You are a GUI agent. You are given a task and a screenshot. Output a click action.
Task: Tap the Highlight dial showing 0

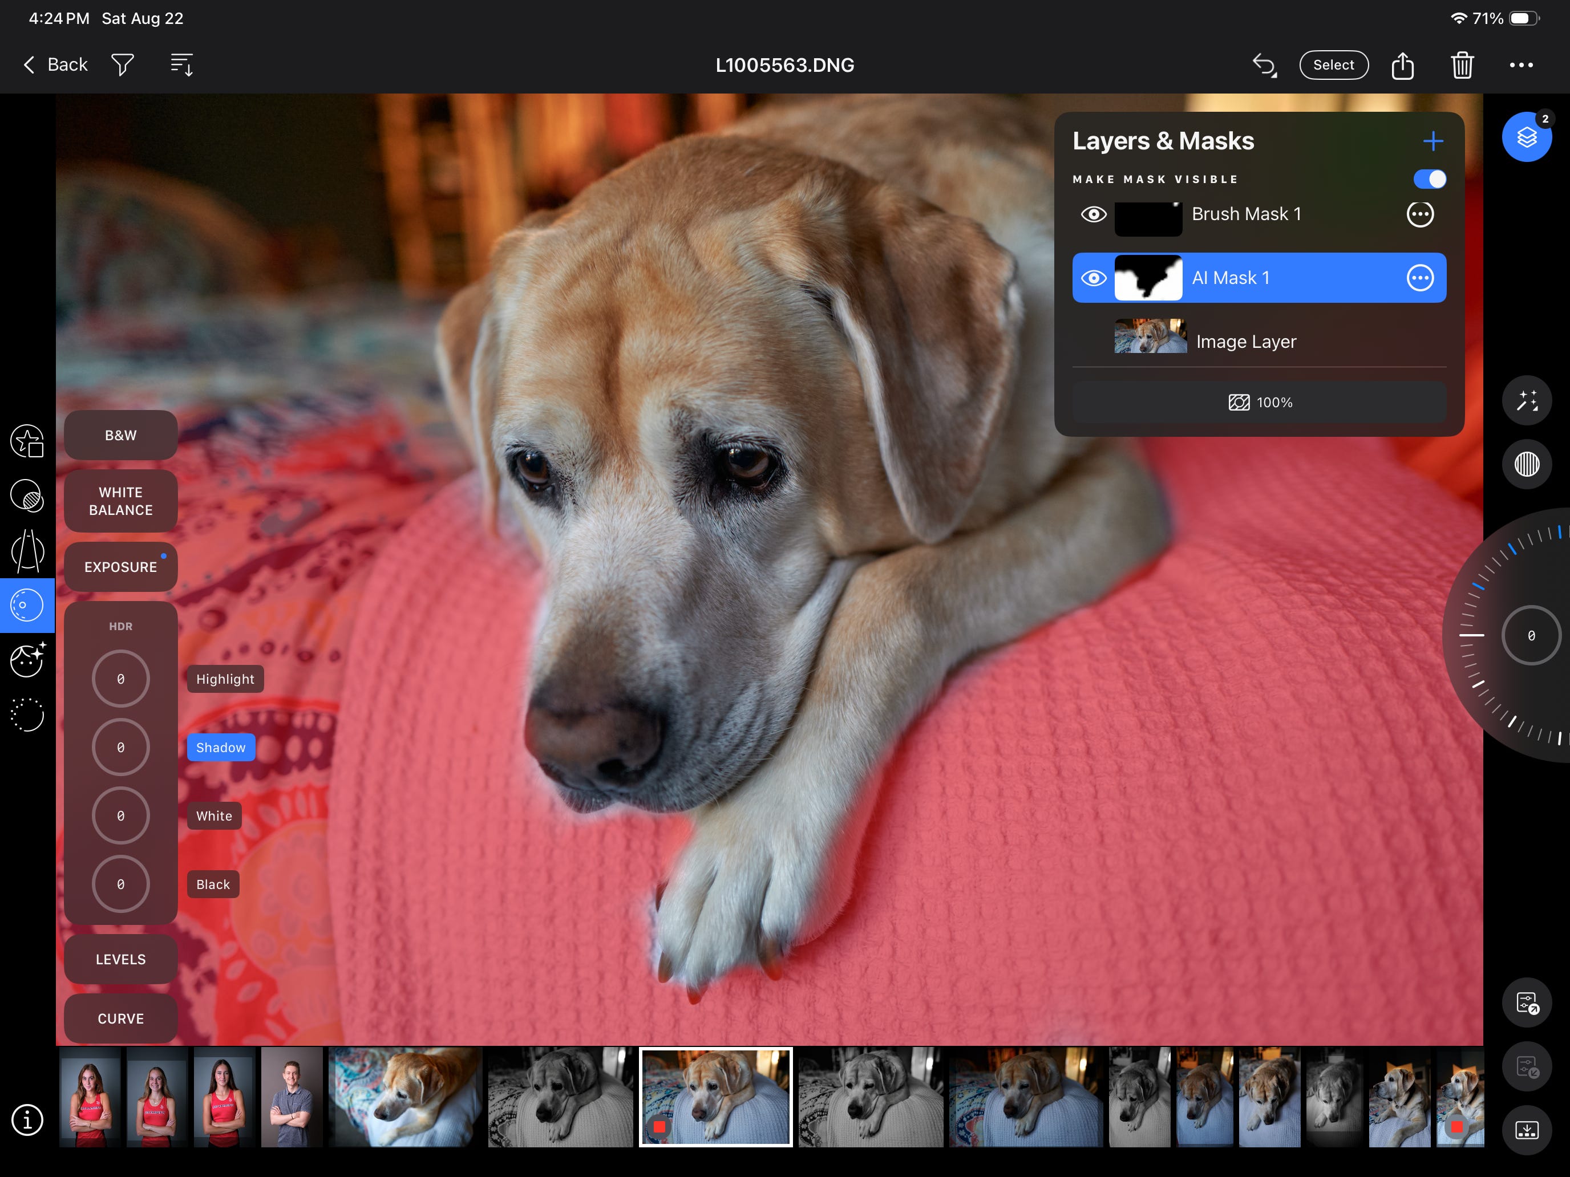pyautogui.click(x=121, y=679)
